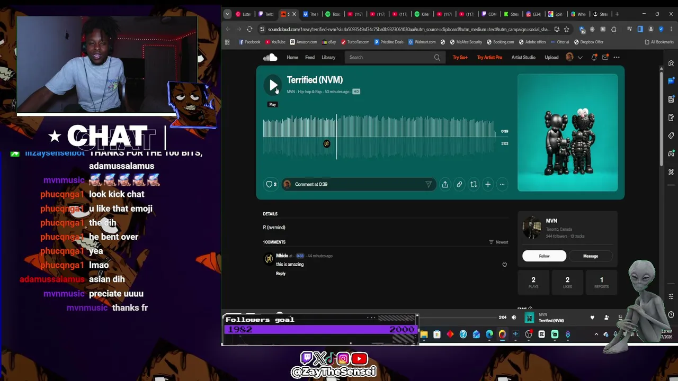Click the search magnifier icon
Image resolution: width=678 pixels, height=381 pixels.
point(437,57)
